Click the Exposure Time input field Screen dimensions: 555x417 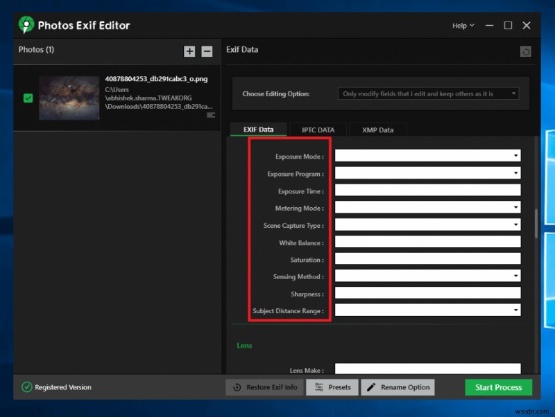pyautogui.click(x=427, y=190)
